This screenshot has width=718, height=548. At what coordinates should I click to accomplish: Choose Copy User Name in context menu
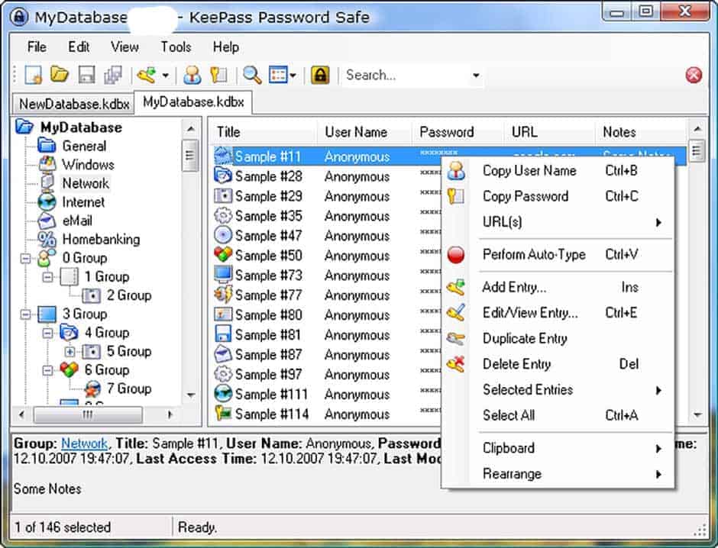(x=558, y=171)
